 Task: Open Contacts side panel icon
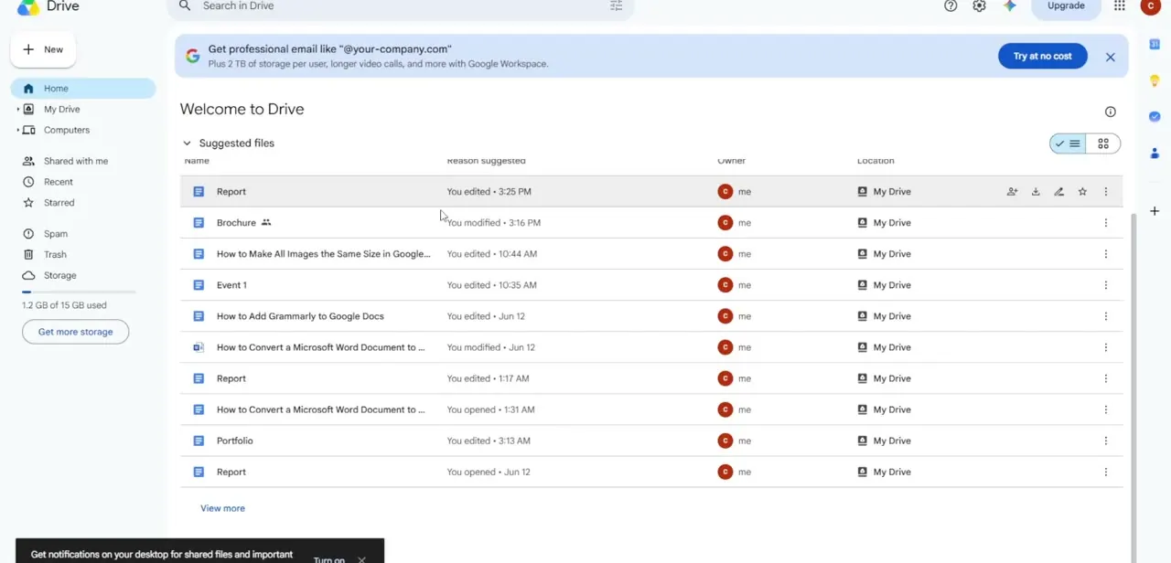tap(1155, 153)
